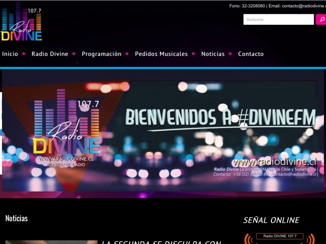Click the left orange signal wave icon
326x244 pixels.
[x=248, y=239]
